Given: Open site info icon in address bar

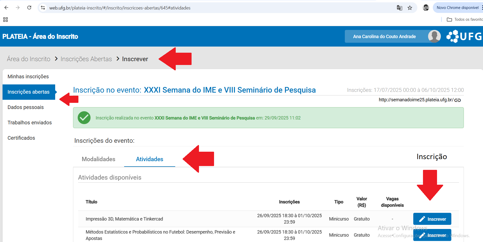Looking at the screenshot, I should tap(43, 8).
